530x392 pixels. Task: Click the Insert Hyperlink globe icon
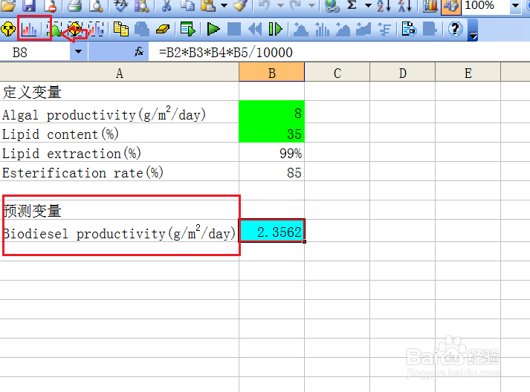[332, 5]
